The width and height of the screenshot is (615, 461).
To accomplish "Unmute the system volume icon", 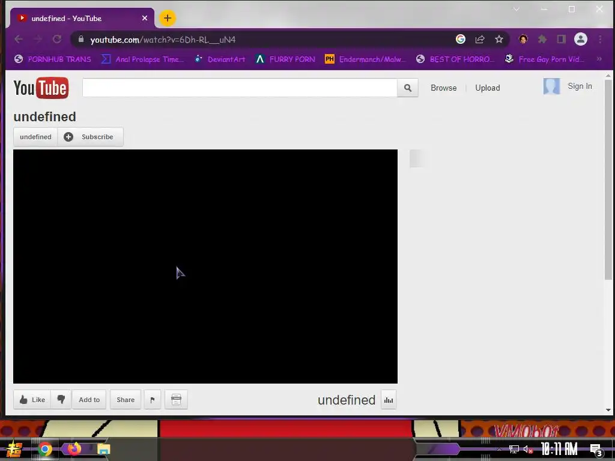I will click(529, 449).
